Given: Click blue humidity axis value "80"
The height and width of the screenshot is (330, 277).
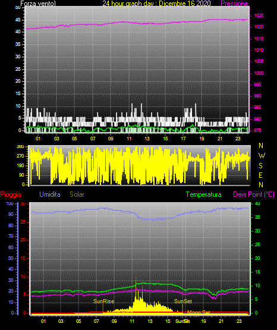Looking at the screenshot, I should 11,225.
